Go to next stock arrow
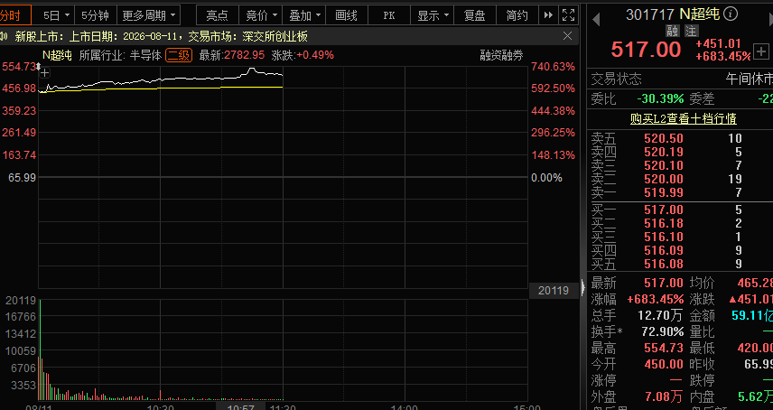The image size is (773, 410). pyautogui.click(x=770, y=20)
